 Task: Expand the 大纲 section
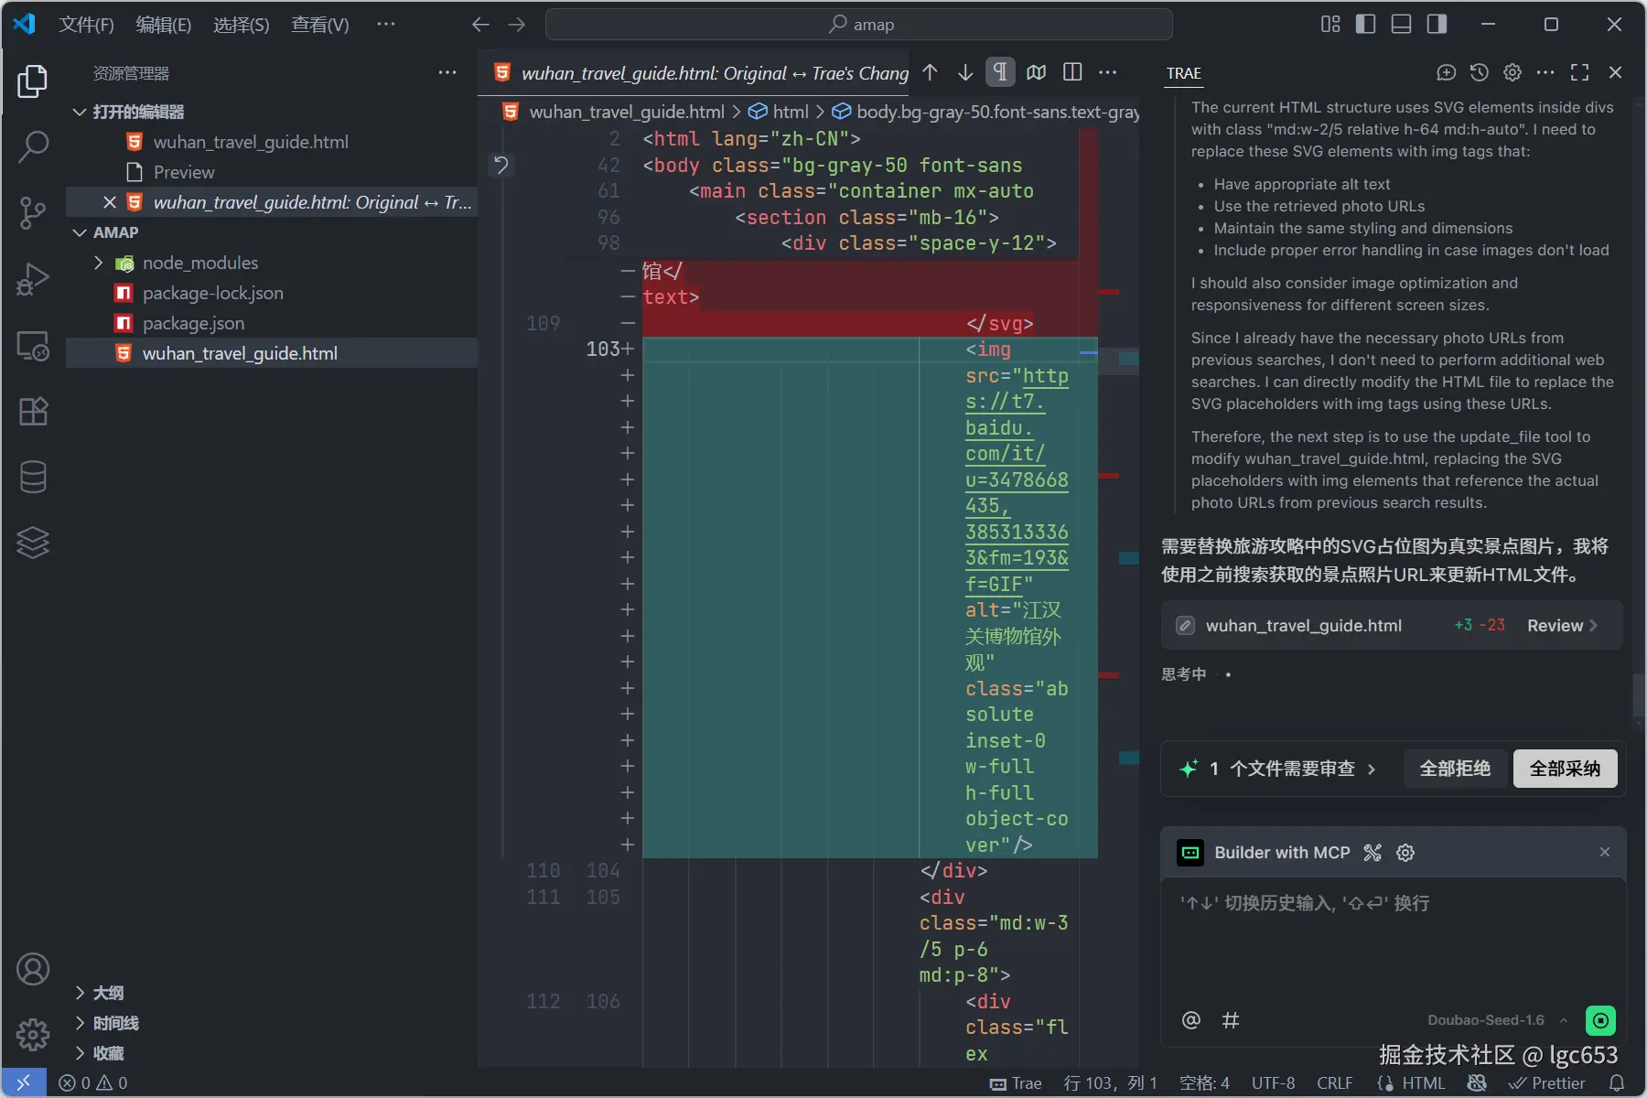[x=80, y=993]
